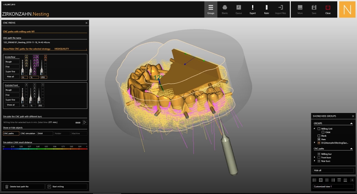Disable the Rear burs checkbox
The height and width of the screenshot is (194, 357).
click(x=319, y=161)
